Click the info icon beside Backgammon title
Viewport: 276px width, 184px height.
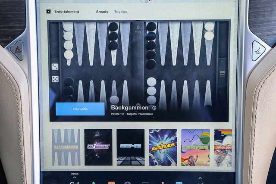tap(154, 108)
